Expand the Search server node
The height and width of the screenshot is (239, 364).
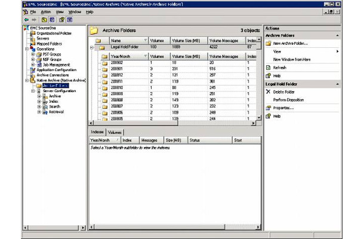[x=39, y=106]
